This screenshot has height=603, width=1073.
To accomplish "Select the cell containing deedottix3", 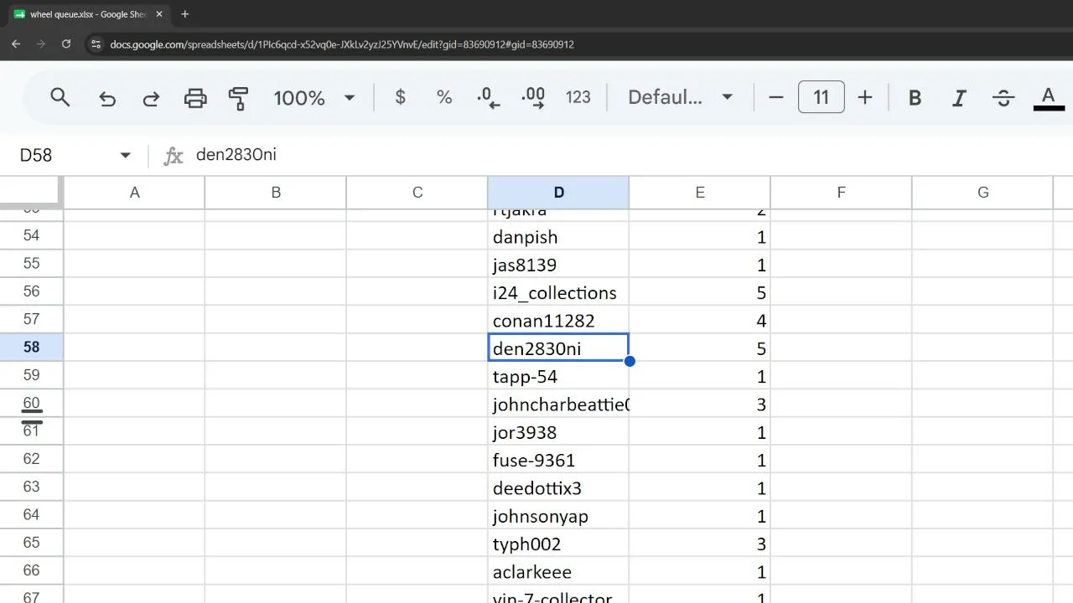I will coord(558,488).
